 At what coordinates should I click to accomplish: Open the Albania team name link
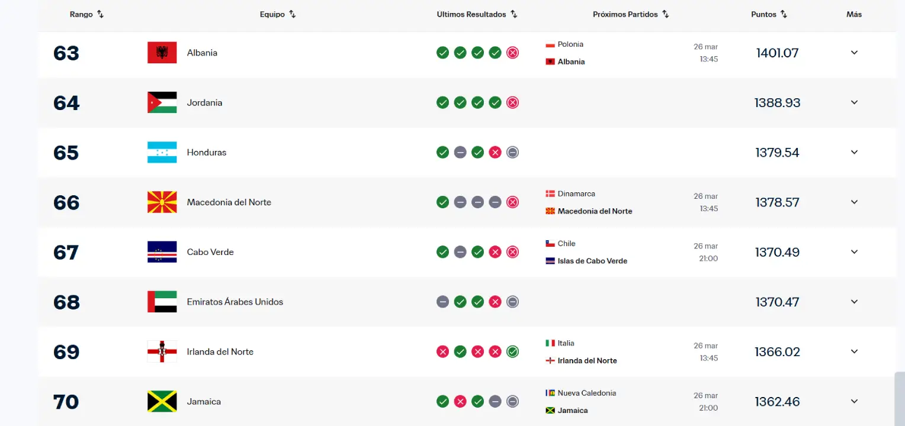(202, 53)
